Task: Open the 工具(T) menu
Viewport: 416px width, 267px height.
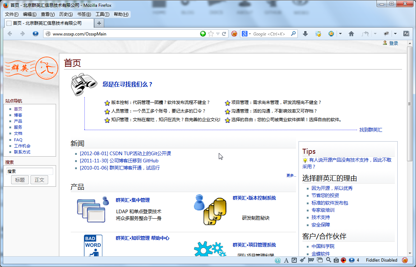Action: point(102,14)
